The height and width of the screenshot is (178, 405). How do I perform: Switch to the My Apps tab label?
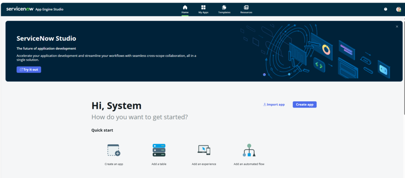click(203, 13)
